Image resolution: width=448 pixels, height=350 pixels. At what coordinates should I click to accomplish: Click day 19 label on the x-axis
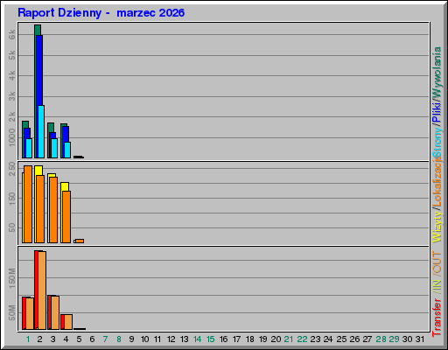pyautogui.click(x=263, y=339)
